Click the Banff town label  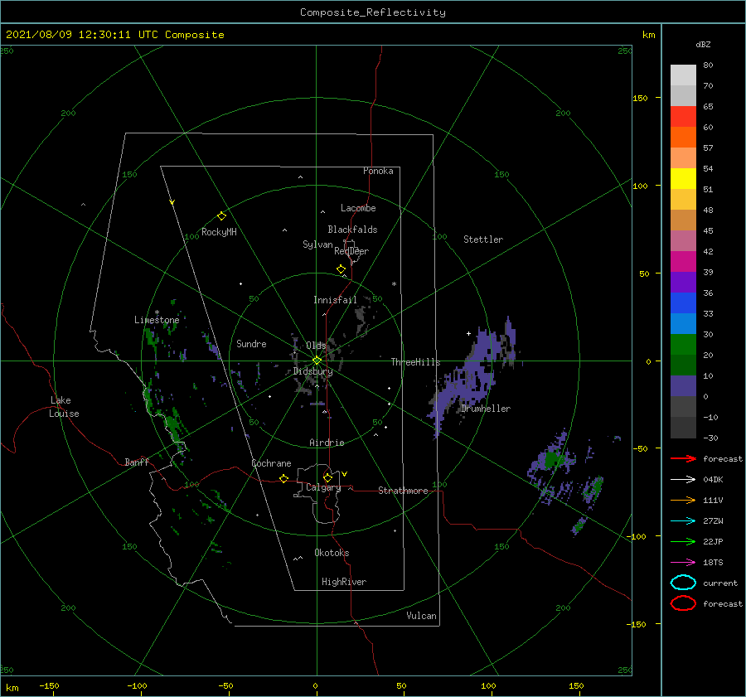(137, 462)
